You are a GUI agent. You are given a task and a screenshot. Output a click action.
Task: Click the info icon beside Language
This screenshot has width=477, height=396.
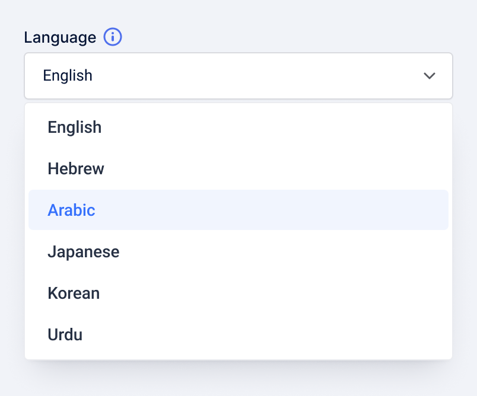click(113, 37)
